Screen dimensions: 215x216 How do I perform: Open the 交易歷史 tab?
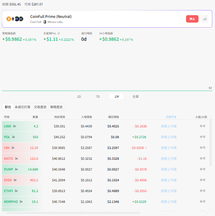[40, 107]
